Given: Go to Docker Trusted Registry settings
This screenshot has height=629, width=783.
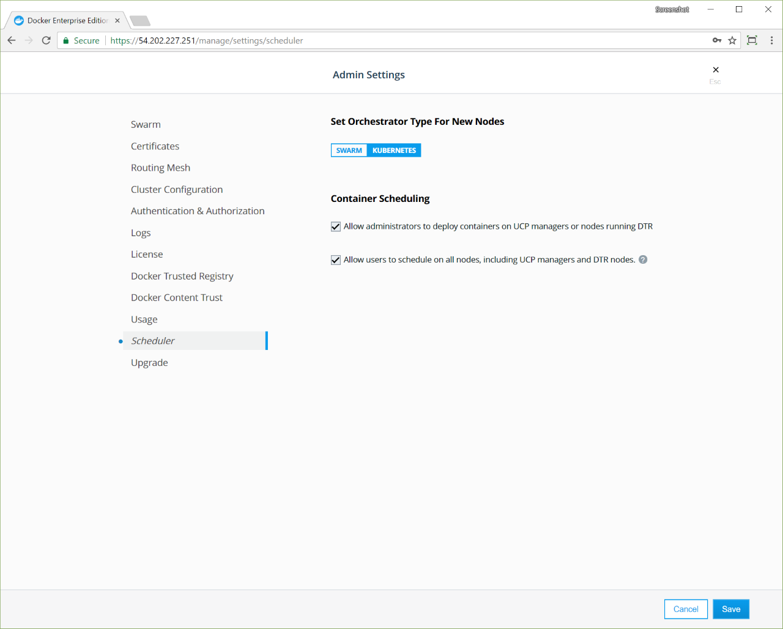Looking at the screenshot, I should 182,276.
